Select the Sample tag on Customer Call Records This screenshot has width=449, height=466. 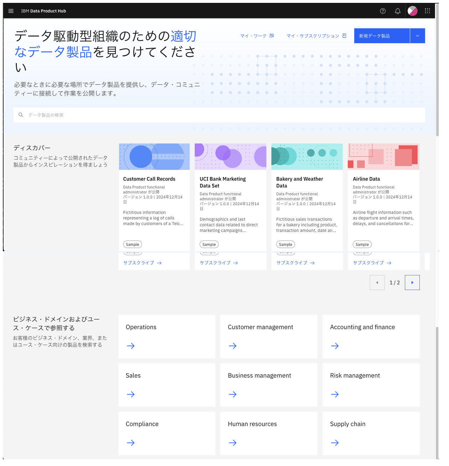click(x=132, y=244)
